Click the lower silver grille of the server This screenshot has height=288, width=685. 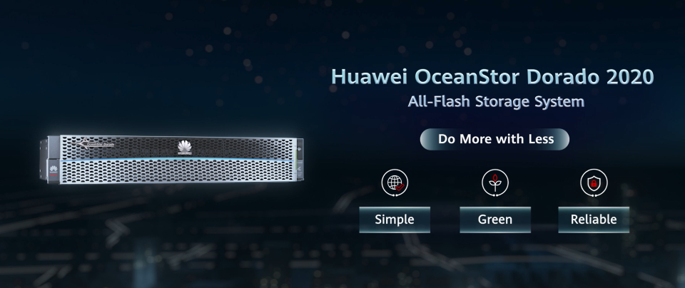[x=177, y=172]
